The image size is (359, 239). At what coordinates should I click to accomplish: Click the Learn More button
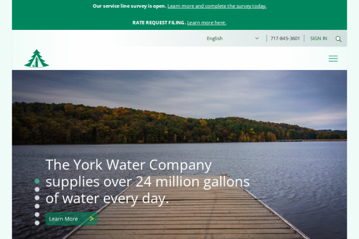[x=72, y=219]
